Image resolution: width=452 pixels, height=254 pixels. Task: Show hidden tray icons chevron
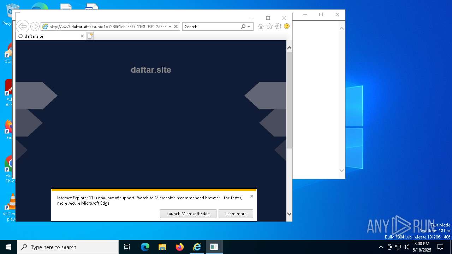(381, 247)
